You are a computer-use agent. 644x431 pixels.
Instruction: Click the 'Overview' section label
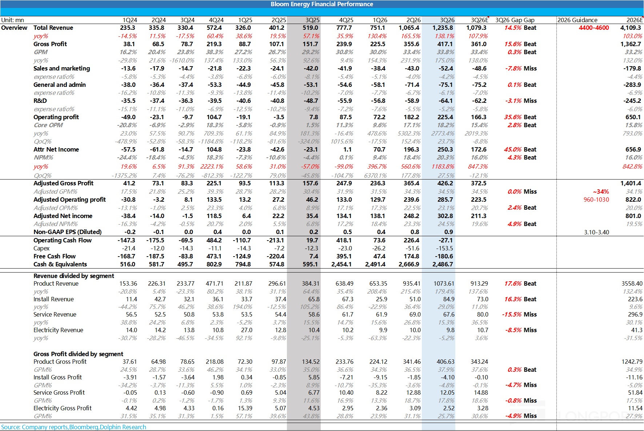click(x=14, y=28)
